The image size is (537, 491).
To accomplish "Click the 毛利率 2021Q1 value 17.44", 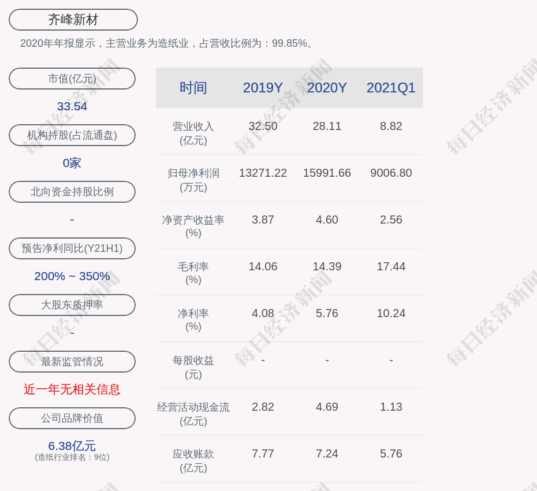I will click(391, 266).
